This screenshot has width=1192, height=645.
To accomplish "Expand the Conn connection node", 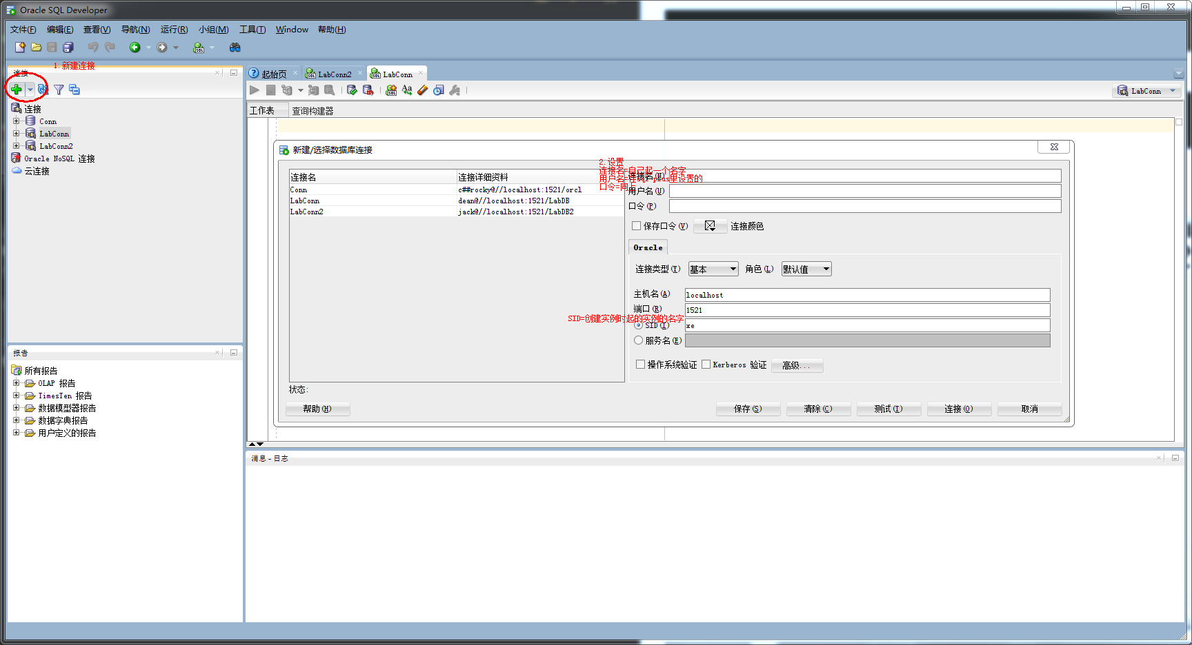I will tap(16, 121).
